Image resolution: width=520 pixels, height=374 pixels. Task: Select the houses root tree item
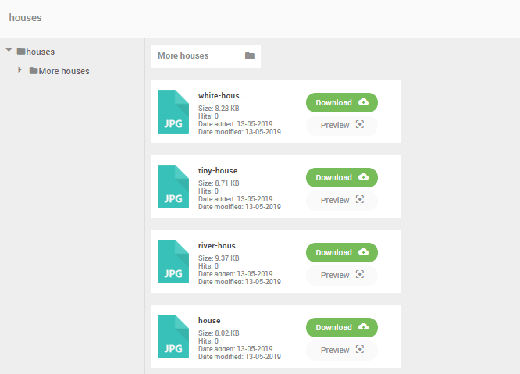click(41, 52)
